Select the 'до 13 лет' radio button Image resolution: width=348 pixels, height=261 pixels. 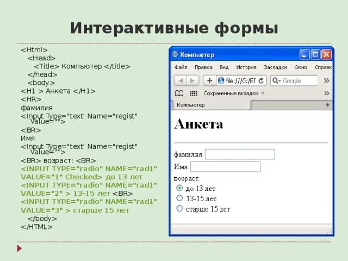coord(179,188)
